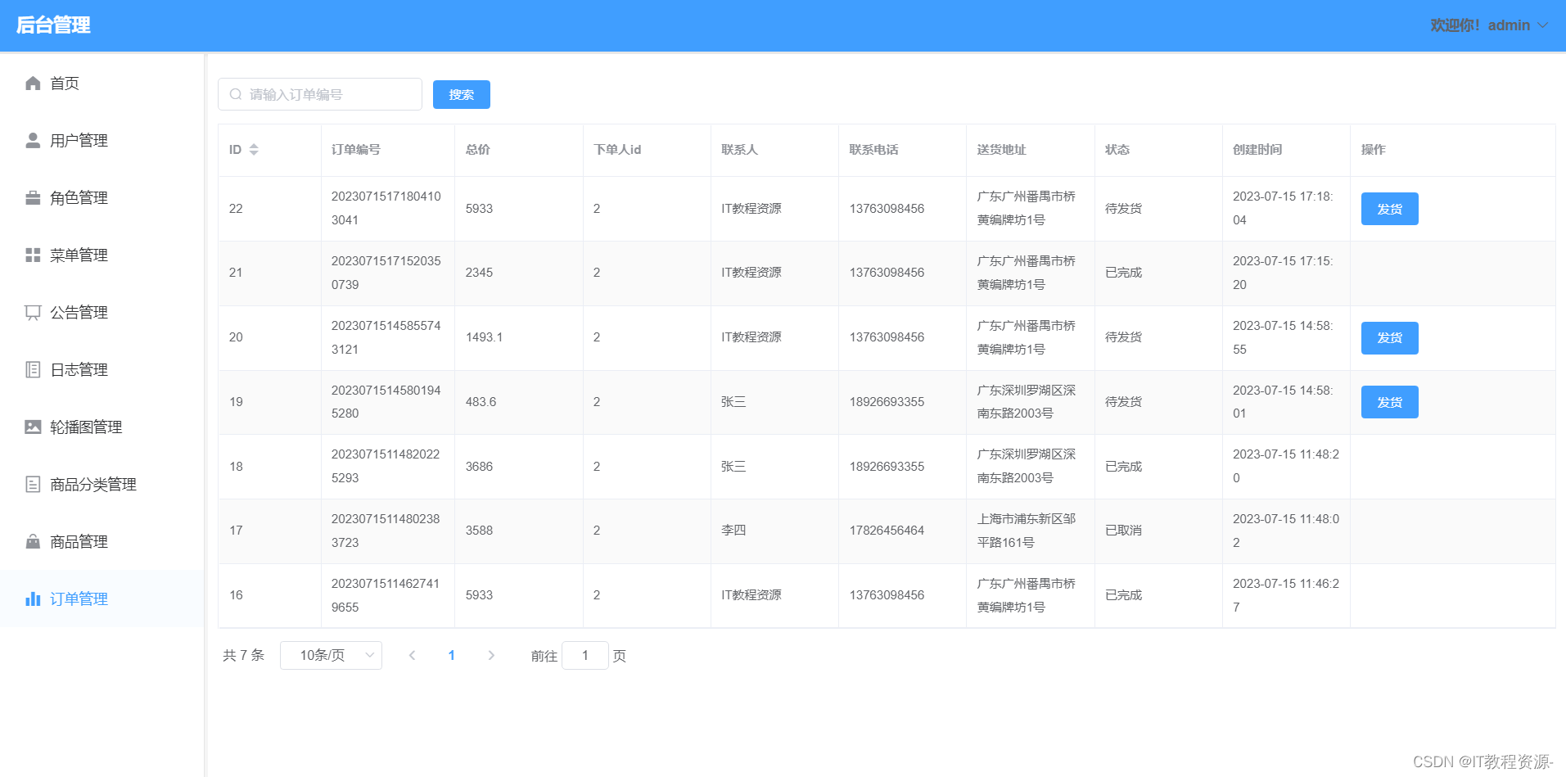
Task: Click 发货 for order ID 22
Action: tap(1389, 209)
